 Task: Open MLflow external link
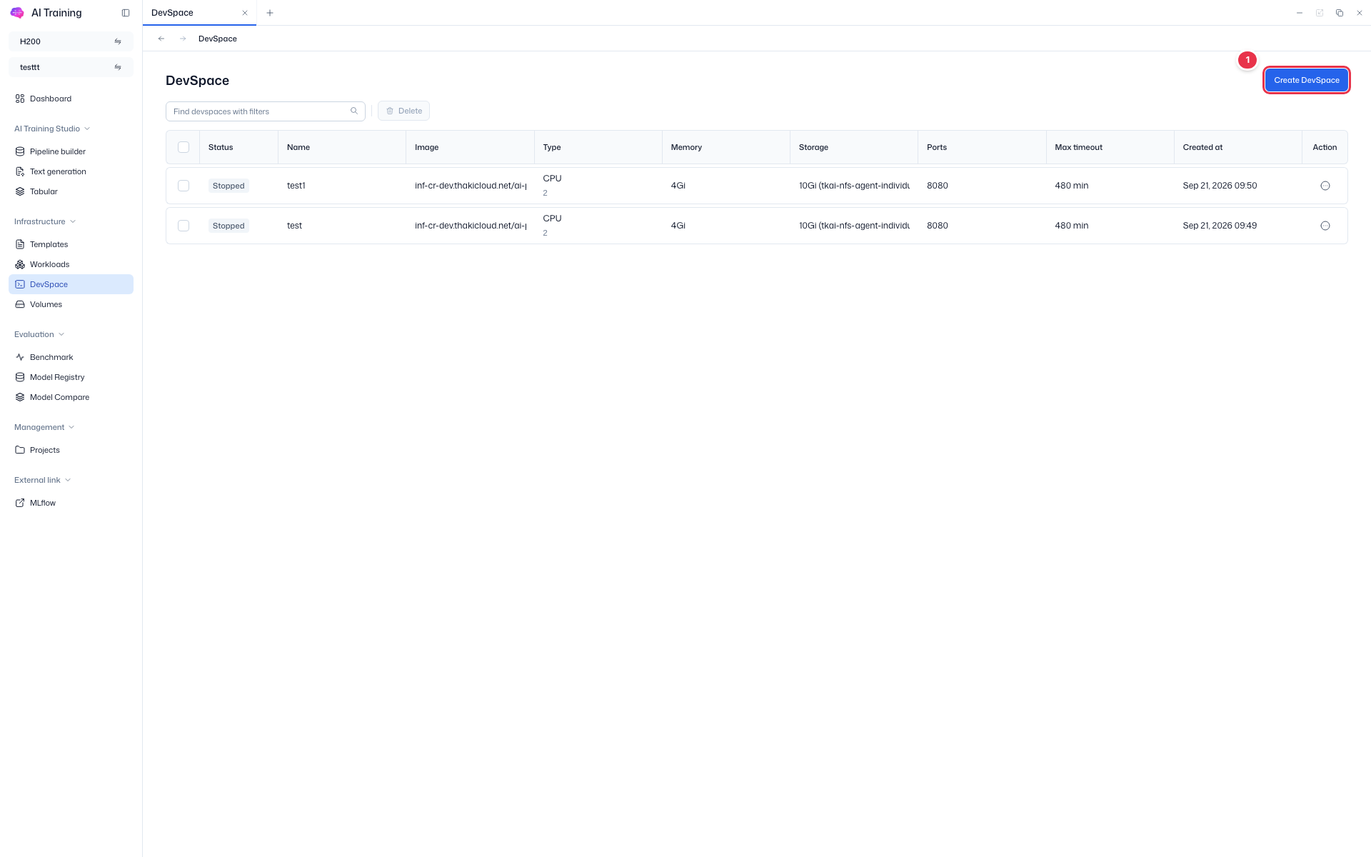(x=71, y=503)
